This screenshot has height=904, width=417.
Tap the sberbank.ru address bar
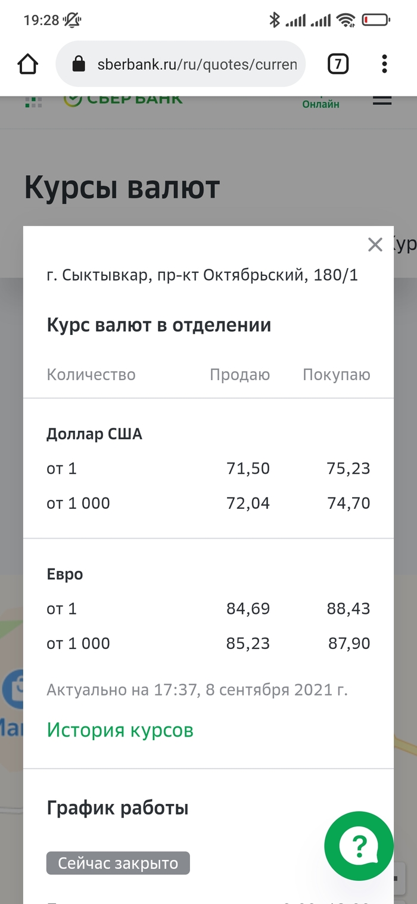point(197,64)
